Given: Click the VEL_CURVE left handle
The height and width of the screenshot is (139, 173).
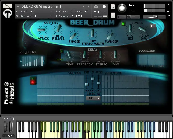Looking at the screenshot, I should tap(21, 61).
